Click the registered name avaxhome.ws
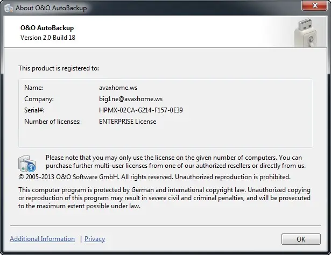 pos(118,88)
